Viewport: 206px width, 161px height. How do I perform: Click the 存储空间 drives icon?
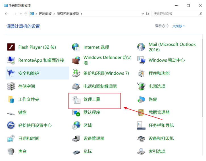[x=11, y=86]
